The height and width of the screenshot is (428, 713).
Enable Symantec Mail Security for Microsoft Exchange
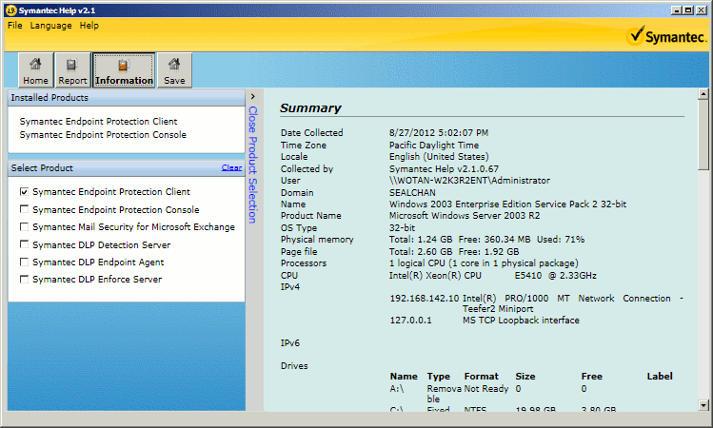(x=24, y=226)
